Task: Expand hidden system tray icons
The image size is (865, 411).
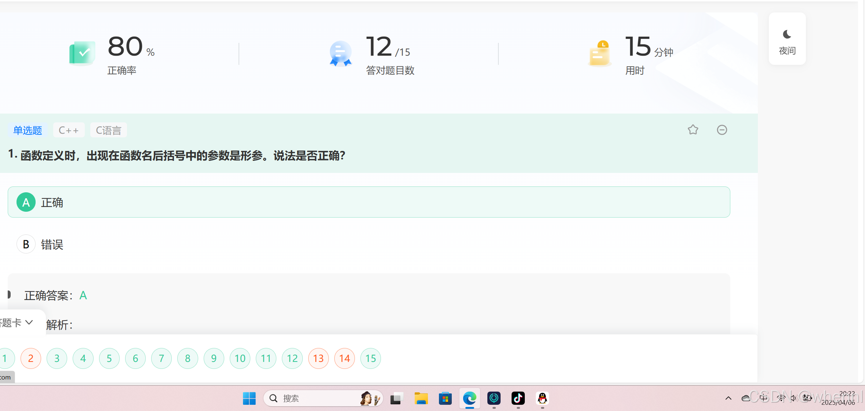Action: pos(728,398)
